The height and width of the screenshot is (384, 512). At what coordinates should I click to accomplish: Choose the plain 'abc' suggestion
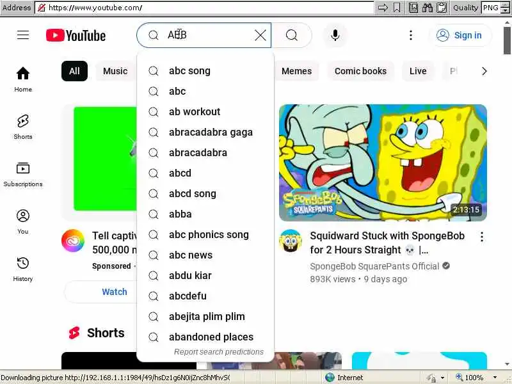coord(205,91)
